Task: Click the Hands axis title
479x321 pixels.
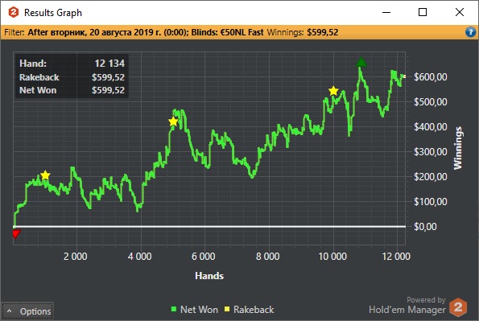Action: coord(209,276)
